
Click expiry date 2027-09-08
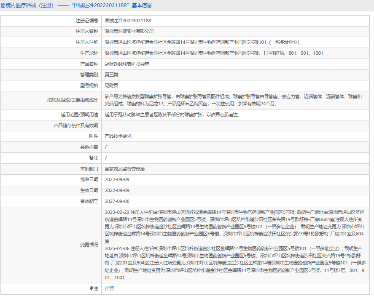click(x=117, y=201)
